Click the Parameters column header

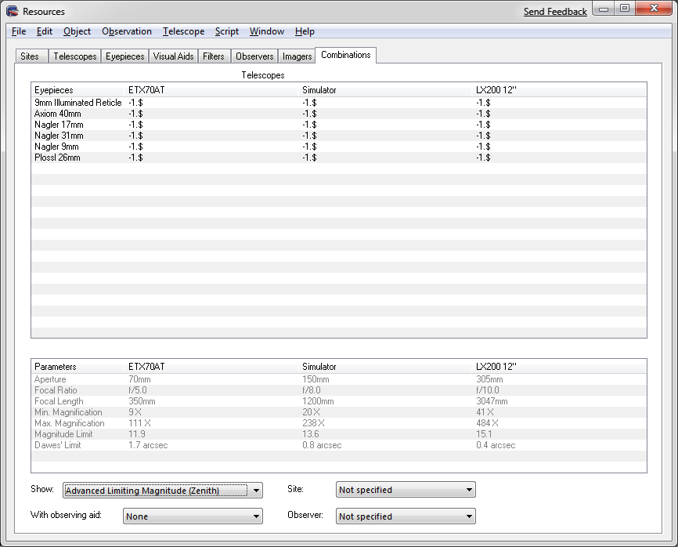(78, 367)
